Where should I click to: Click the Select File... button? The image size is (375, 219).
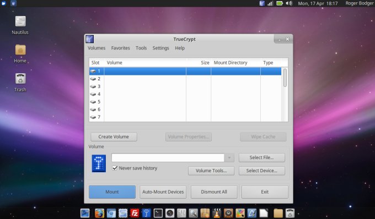tap(262, 157)
